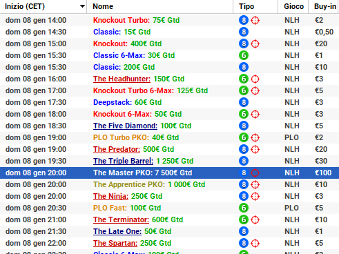Sort list by the Gioco column header
This screenshot has width=339, height=254.
(x=293, y=6)
